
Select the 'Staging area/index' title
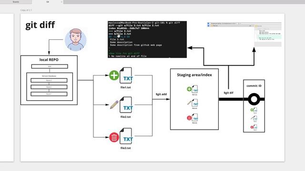tap(194, 75)
